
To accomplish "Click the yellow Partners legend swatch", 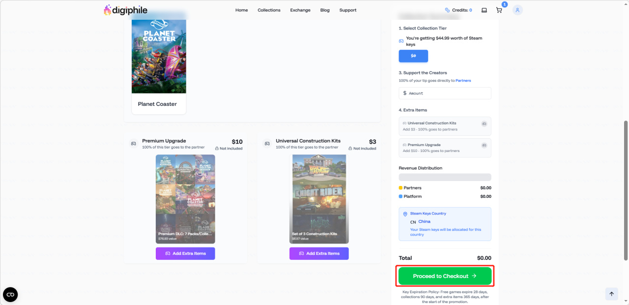I will (400, 188).
